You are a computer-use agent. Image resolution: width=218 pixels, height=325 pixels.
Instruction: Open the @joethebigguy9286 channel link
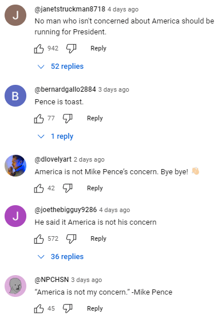66,210
